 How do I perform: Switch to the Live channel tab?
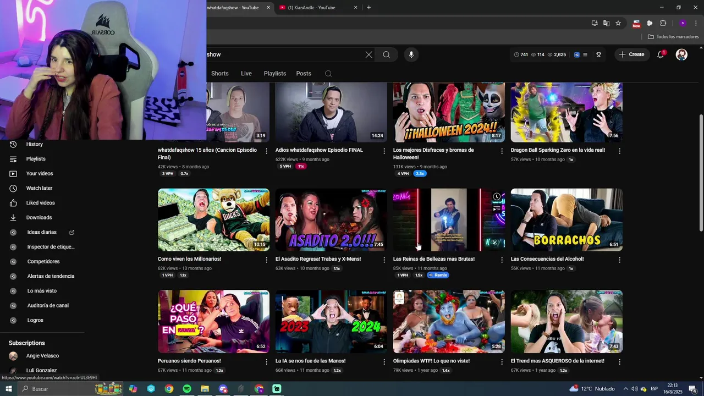(x=246, y=74)
